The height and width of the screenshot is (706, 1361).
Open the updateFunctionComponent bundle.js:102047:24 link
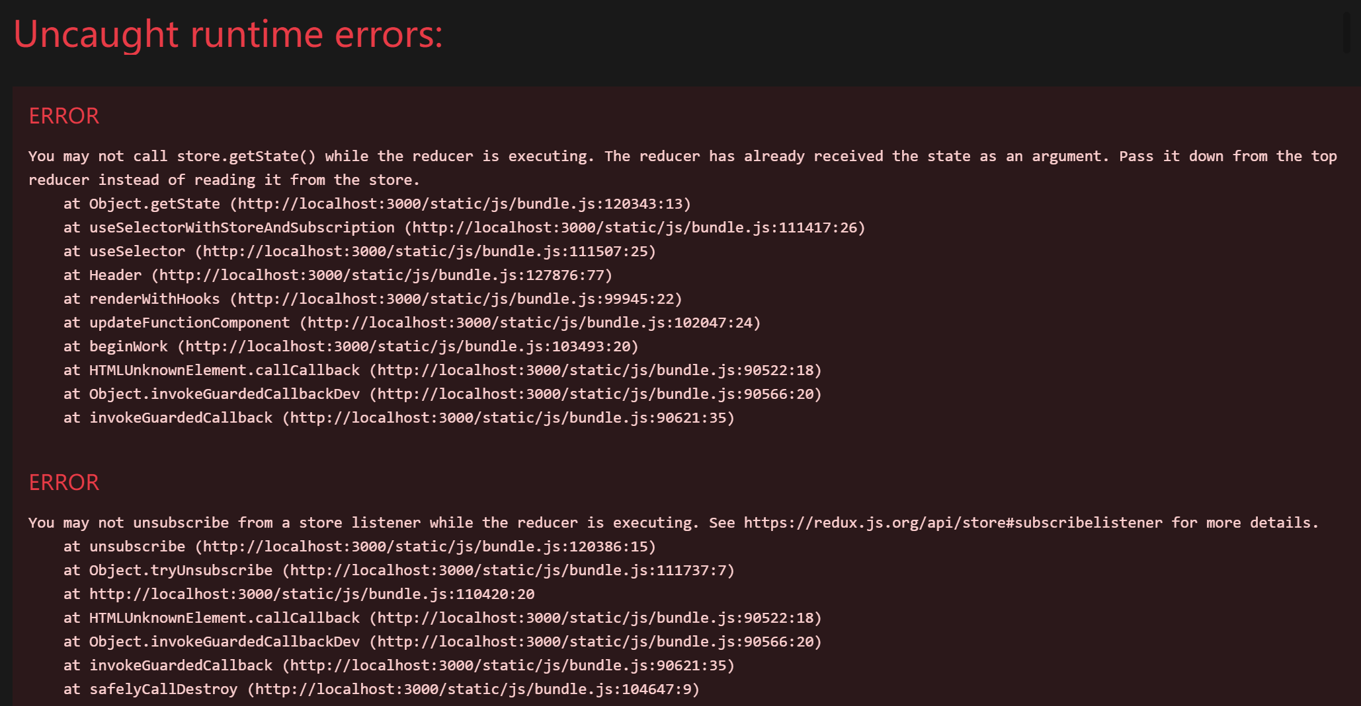click(530, 322)
